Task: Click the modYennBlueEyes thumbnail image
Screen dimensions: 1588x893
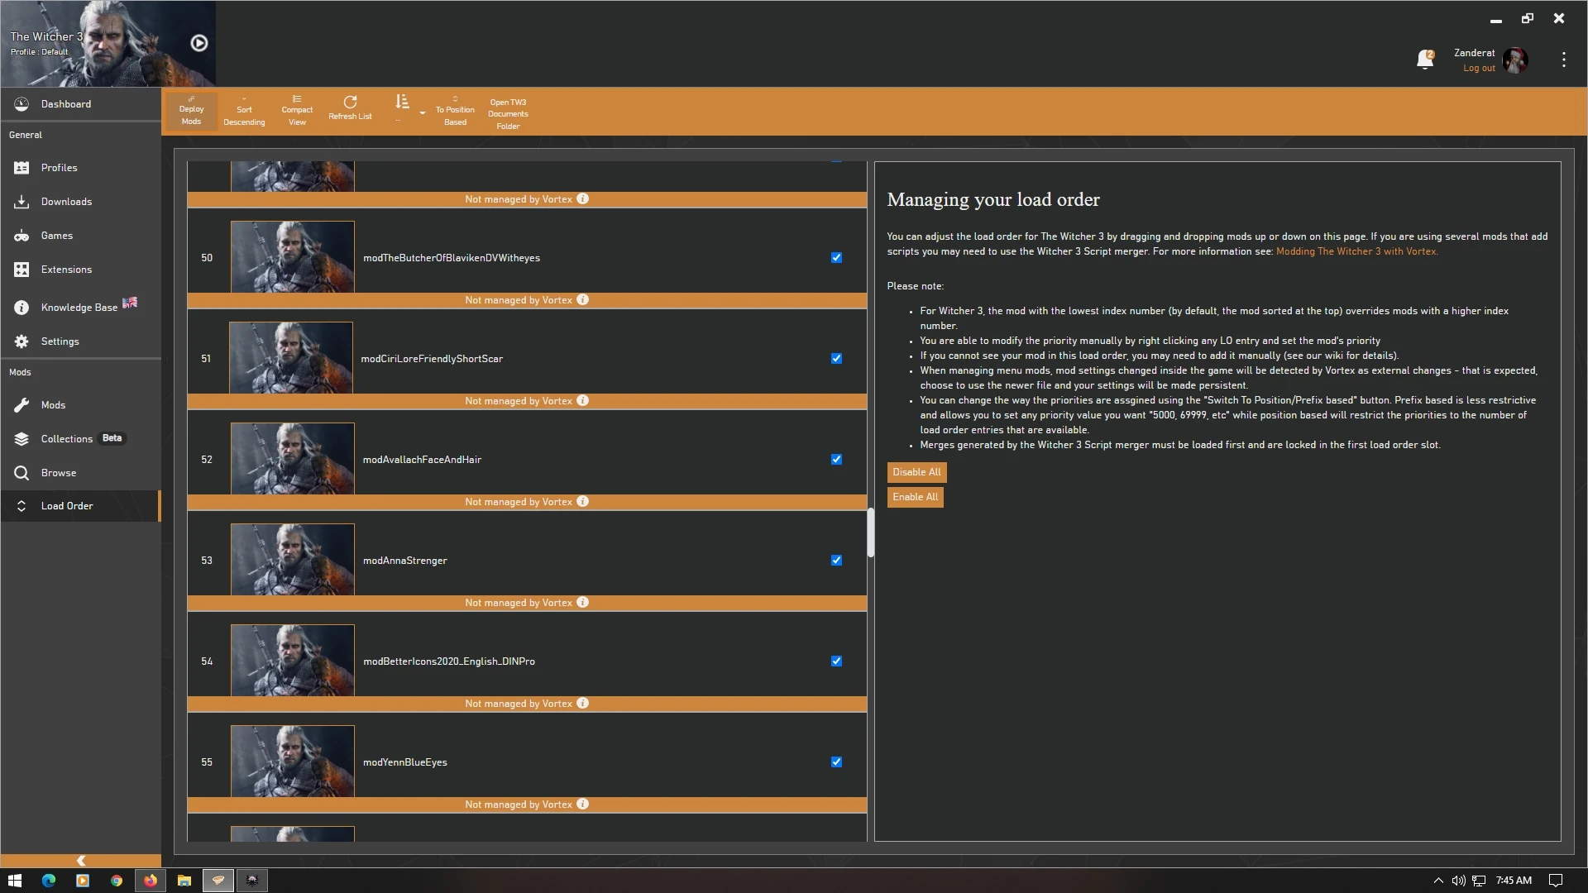Action: point(292,762)
